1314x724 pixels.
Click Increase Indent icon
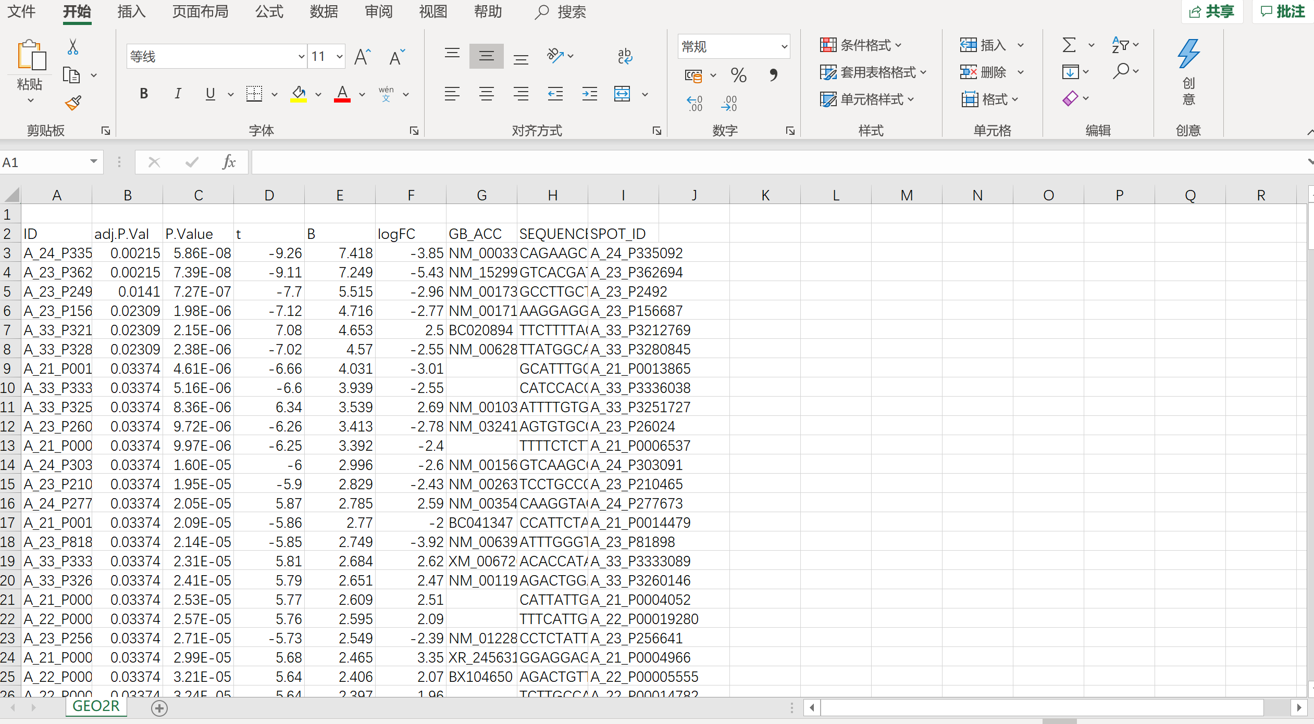[590, 94]
